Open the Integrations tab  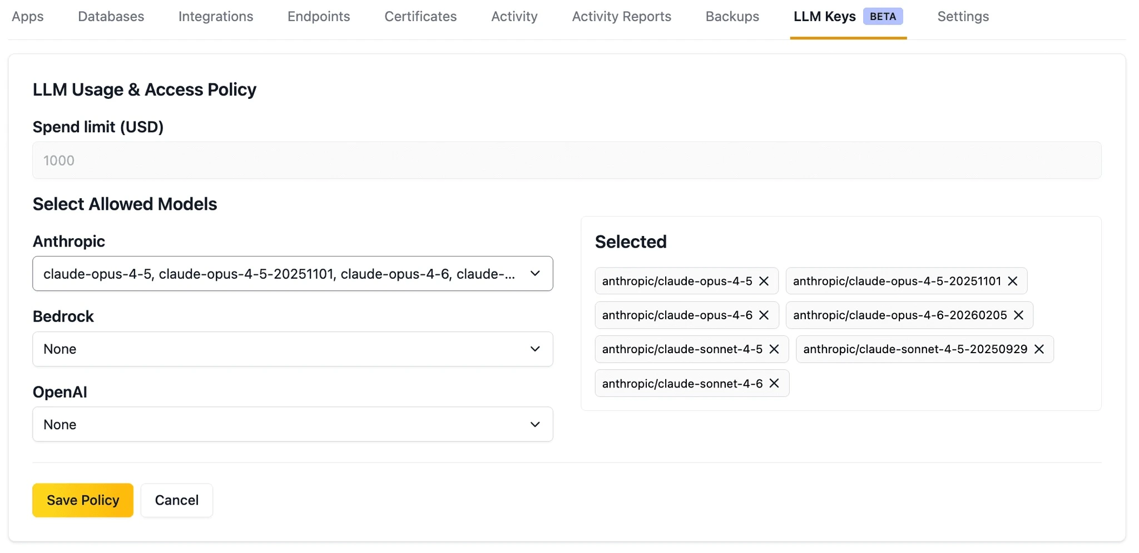[x=216, y=17]
